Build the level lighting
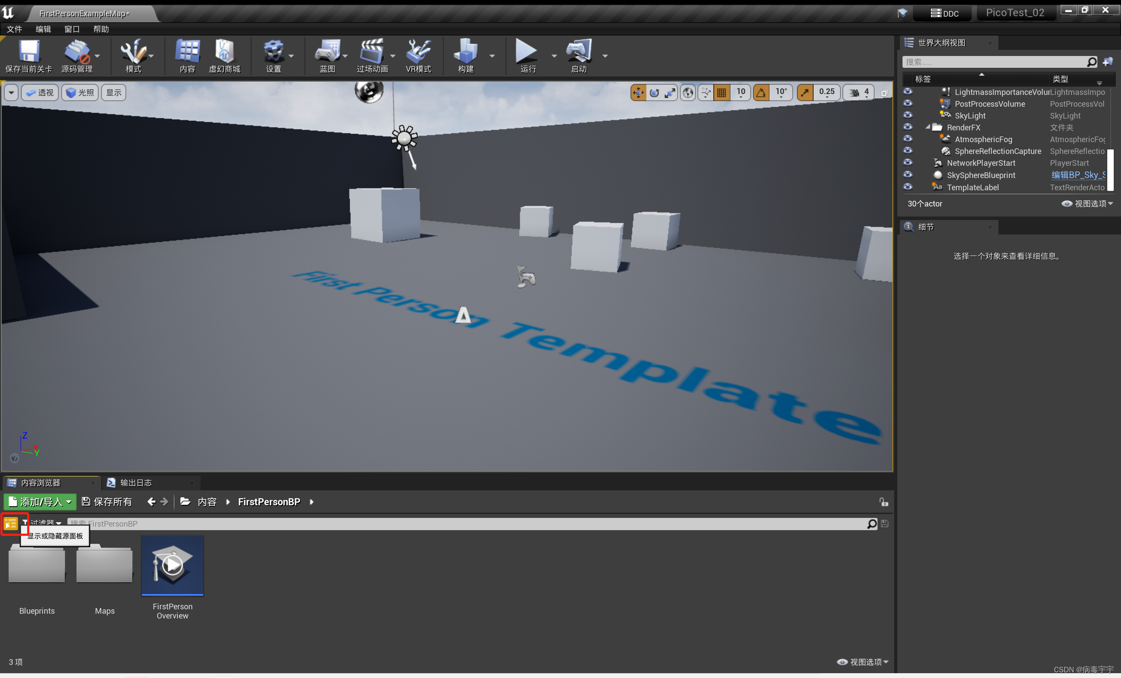1121x678 pixels. point(465,56)
